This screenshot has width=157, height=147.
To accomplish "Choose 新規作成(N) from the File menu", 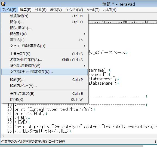I will (44, 16).
